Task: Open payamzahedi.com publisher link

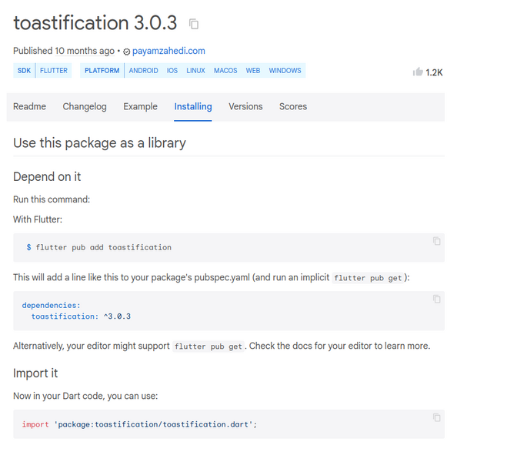Action: [168, 51]
